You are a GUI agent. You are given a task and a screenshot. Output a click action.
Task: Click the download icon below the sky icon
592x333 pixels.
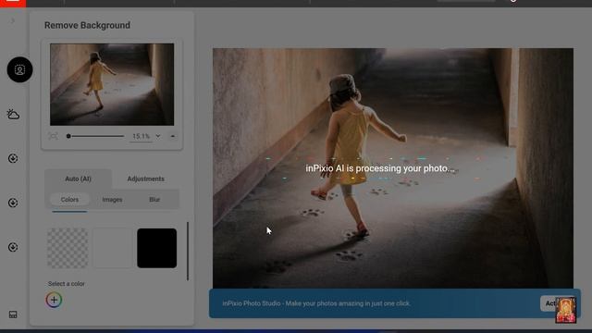click(x=13, y=158)
